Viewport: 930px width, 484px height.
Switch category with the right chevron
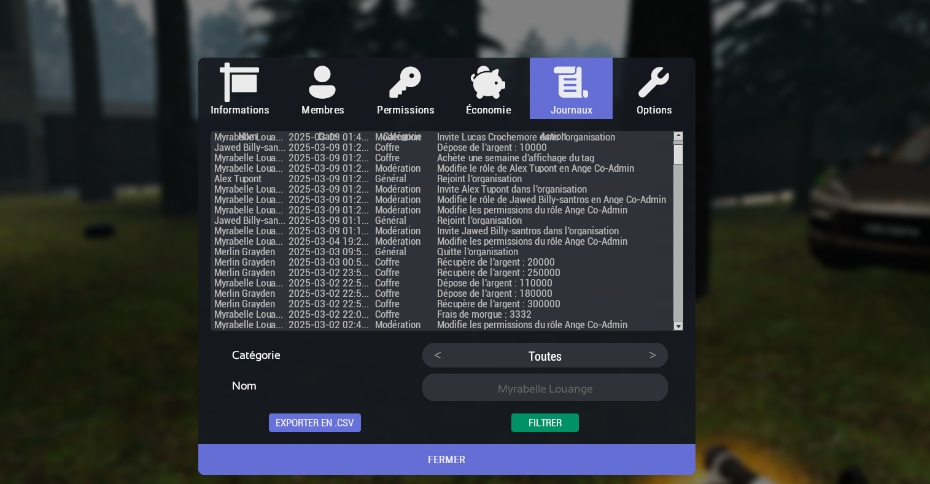[653, 355]
